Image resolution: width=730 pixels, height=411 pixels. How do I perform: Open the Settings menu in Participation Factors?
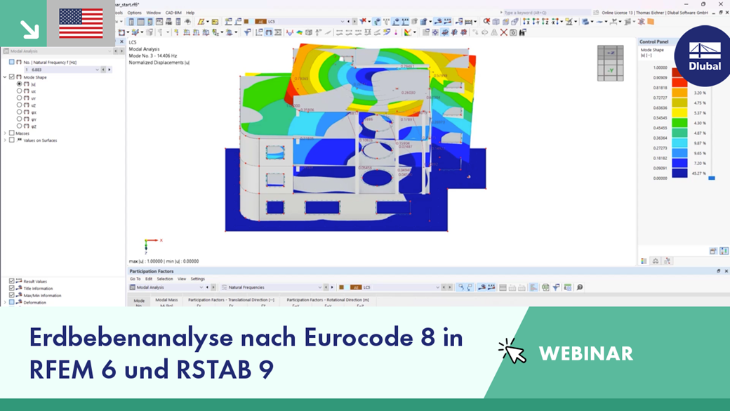point(197,279)
